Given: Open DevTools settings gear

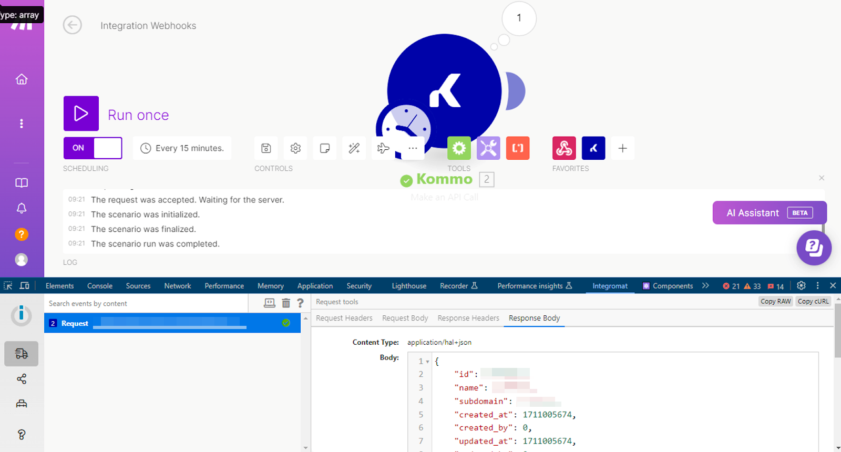Looking at the screenshot, I should point(801,285).
